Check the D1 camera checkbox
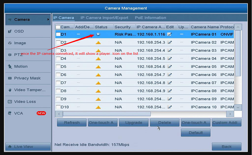Viewport: 252px width, 155px height. click(x=58, y=34)
